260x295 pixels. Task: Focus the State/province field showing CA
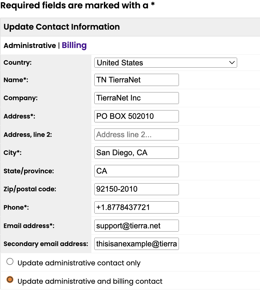tap(136, 171)
